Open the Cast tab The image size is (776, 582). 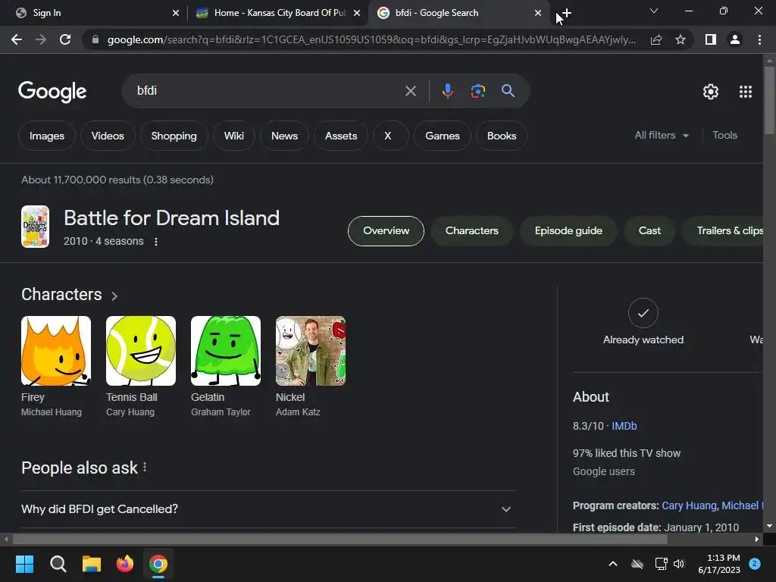(x=649, y=230)
